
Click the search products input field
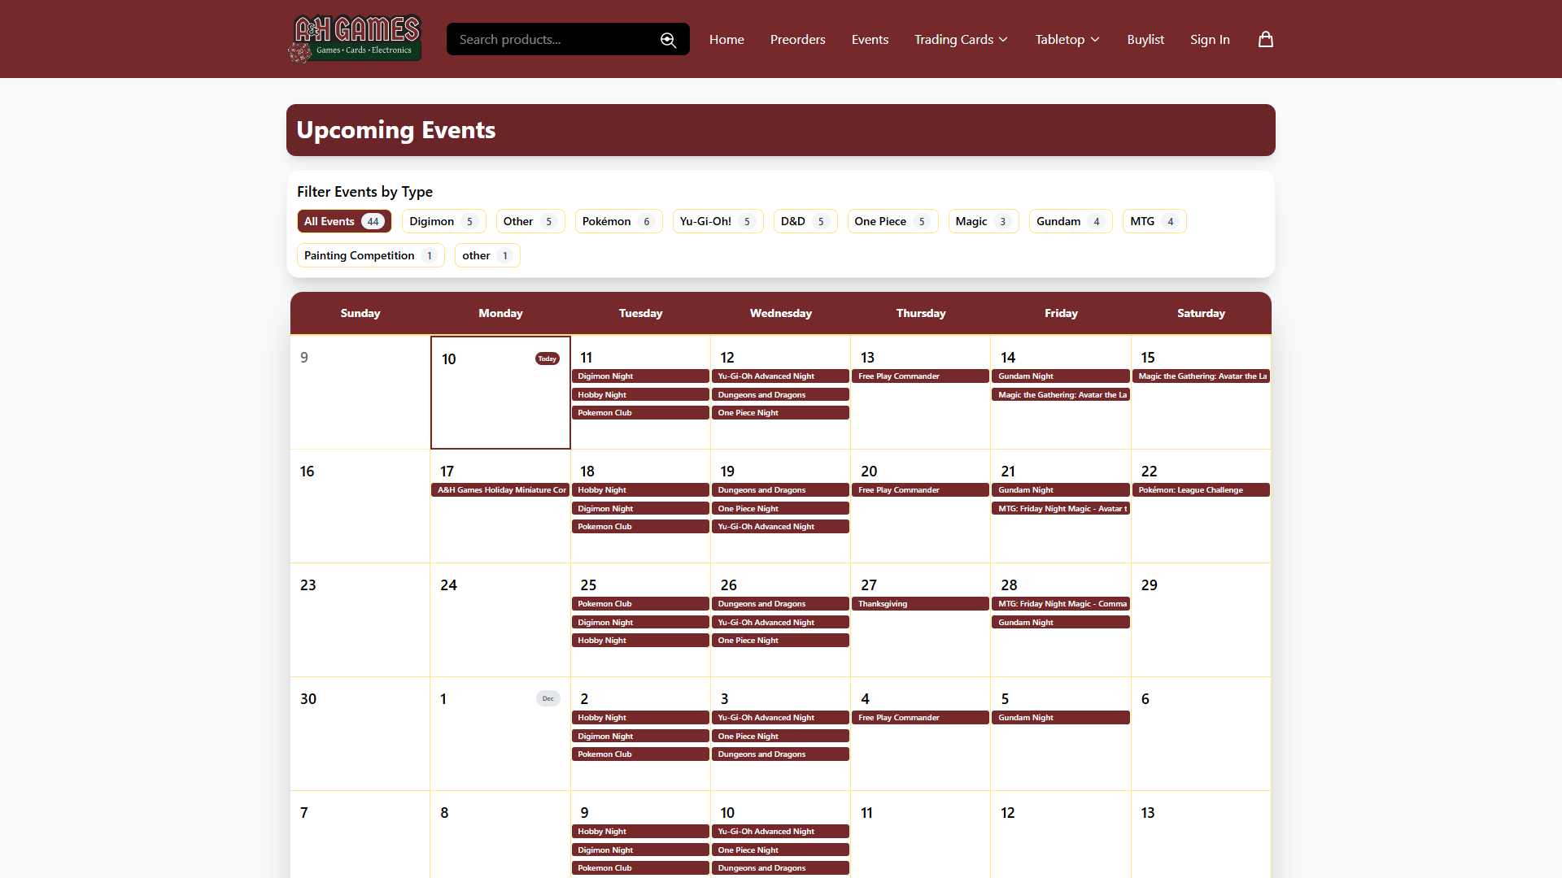point(553,39)
